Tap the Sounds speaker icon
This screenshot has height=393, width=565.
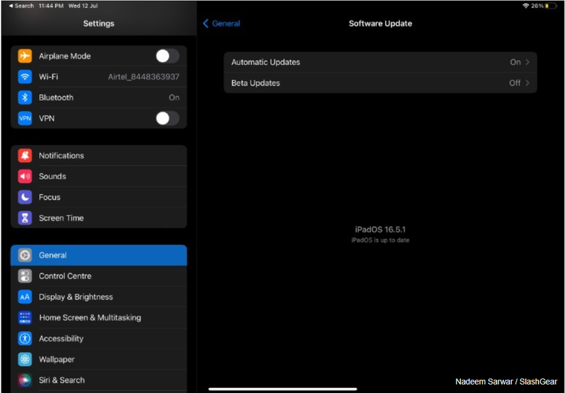pos(25,177)
